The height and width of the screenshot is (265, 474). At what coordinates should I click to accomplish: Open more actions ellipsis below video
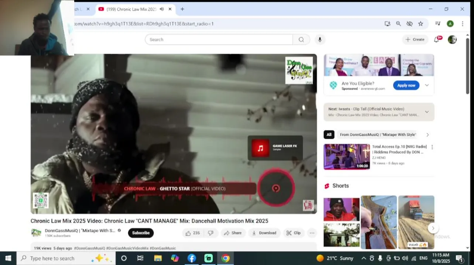pyautogui.click(x=312, y=233)
